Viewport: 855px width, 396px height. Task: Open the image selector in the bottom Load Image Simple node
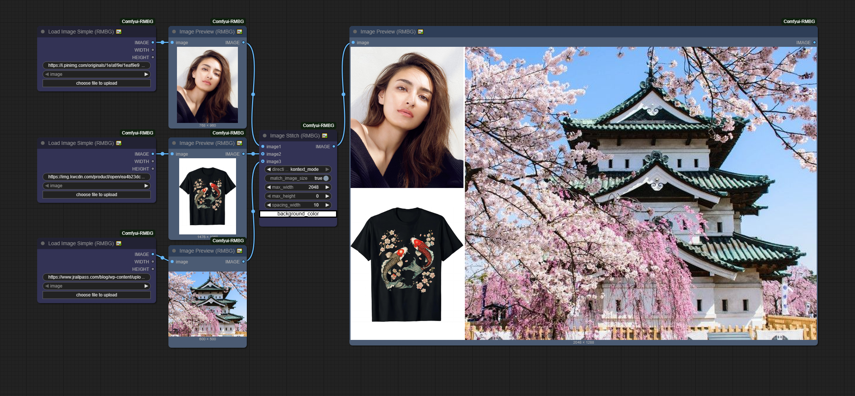(96, 286)
